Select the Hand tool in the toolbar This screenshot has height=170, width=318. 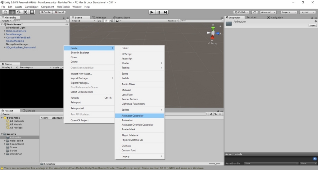pos(5,12)
